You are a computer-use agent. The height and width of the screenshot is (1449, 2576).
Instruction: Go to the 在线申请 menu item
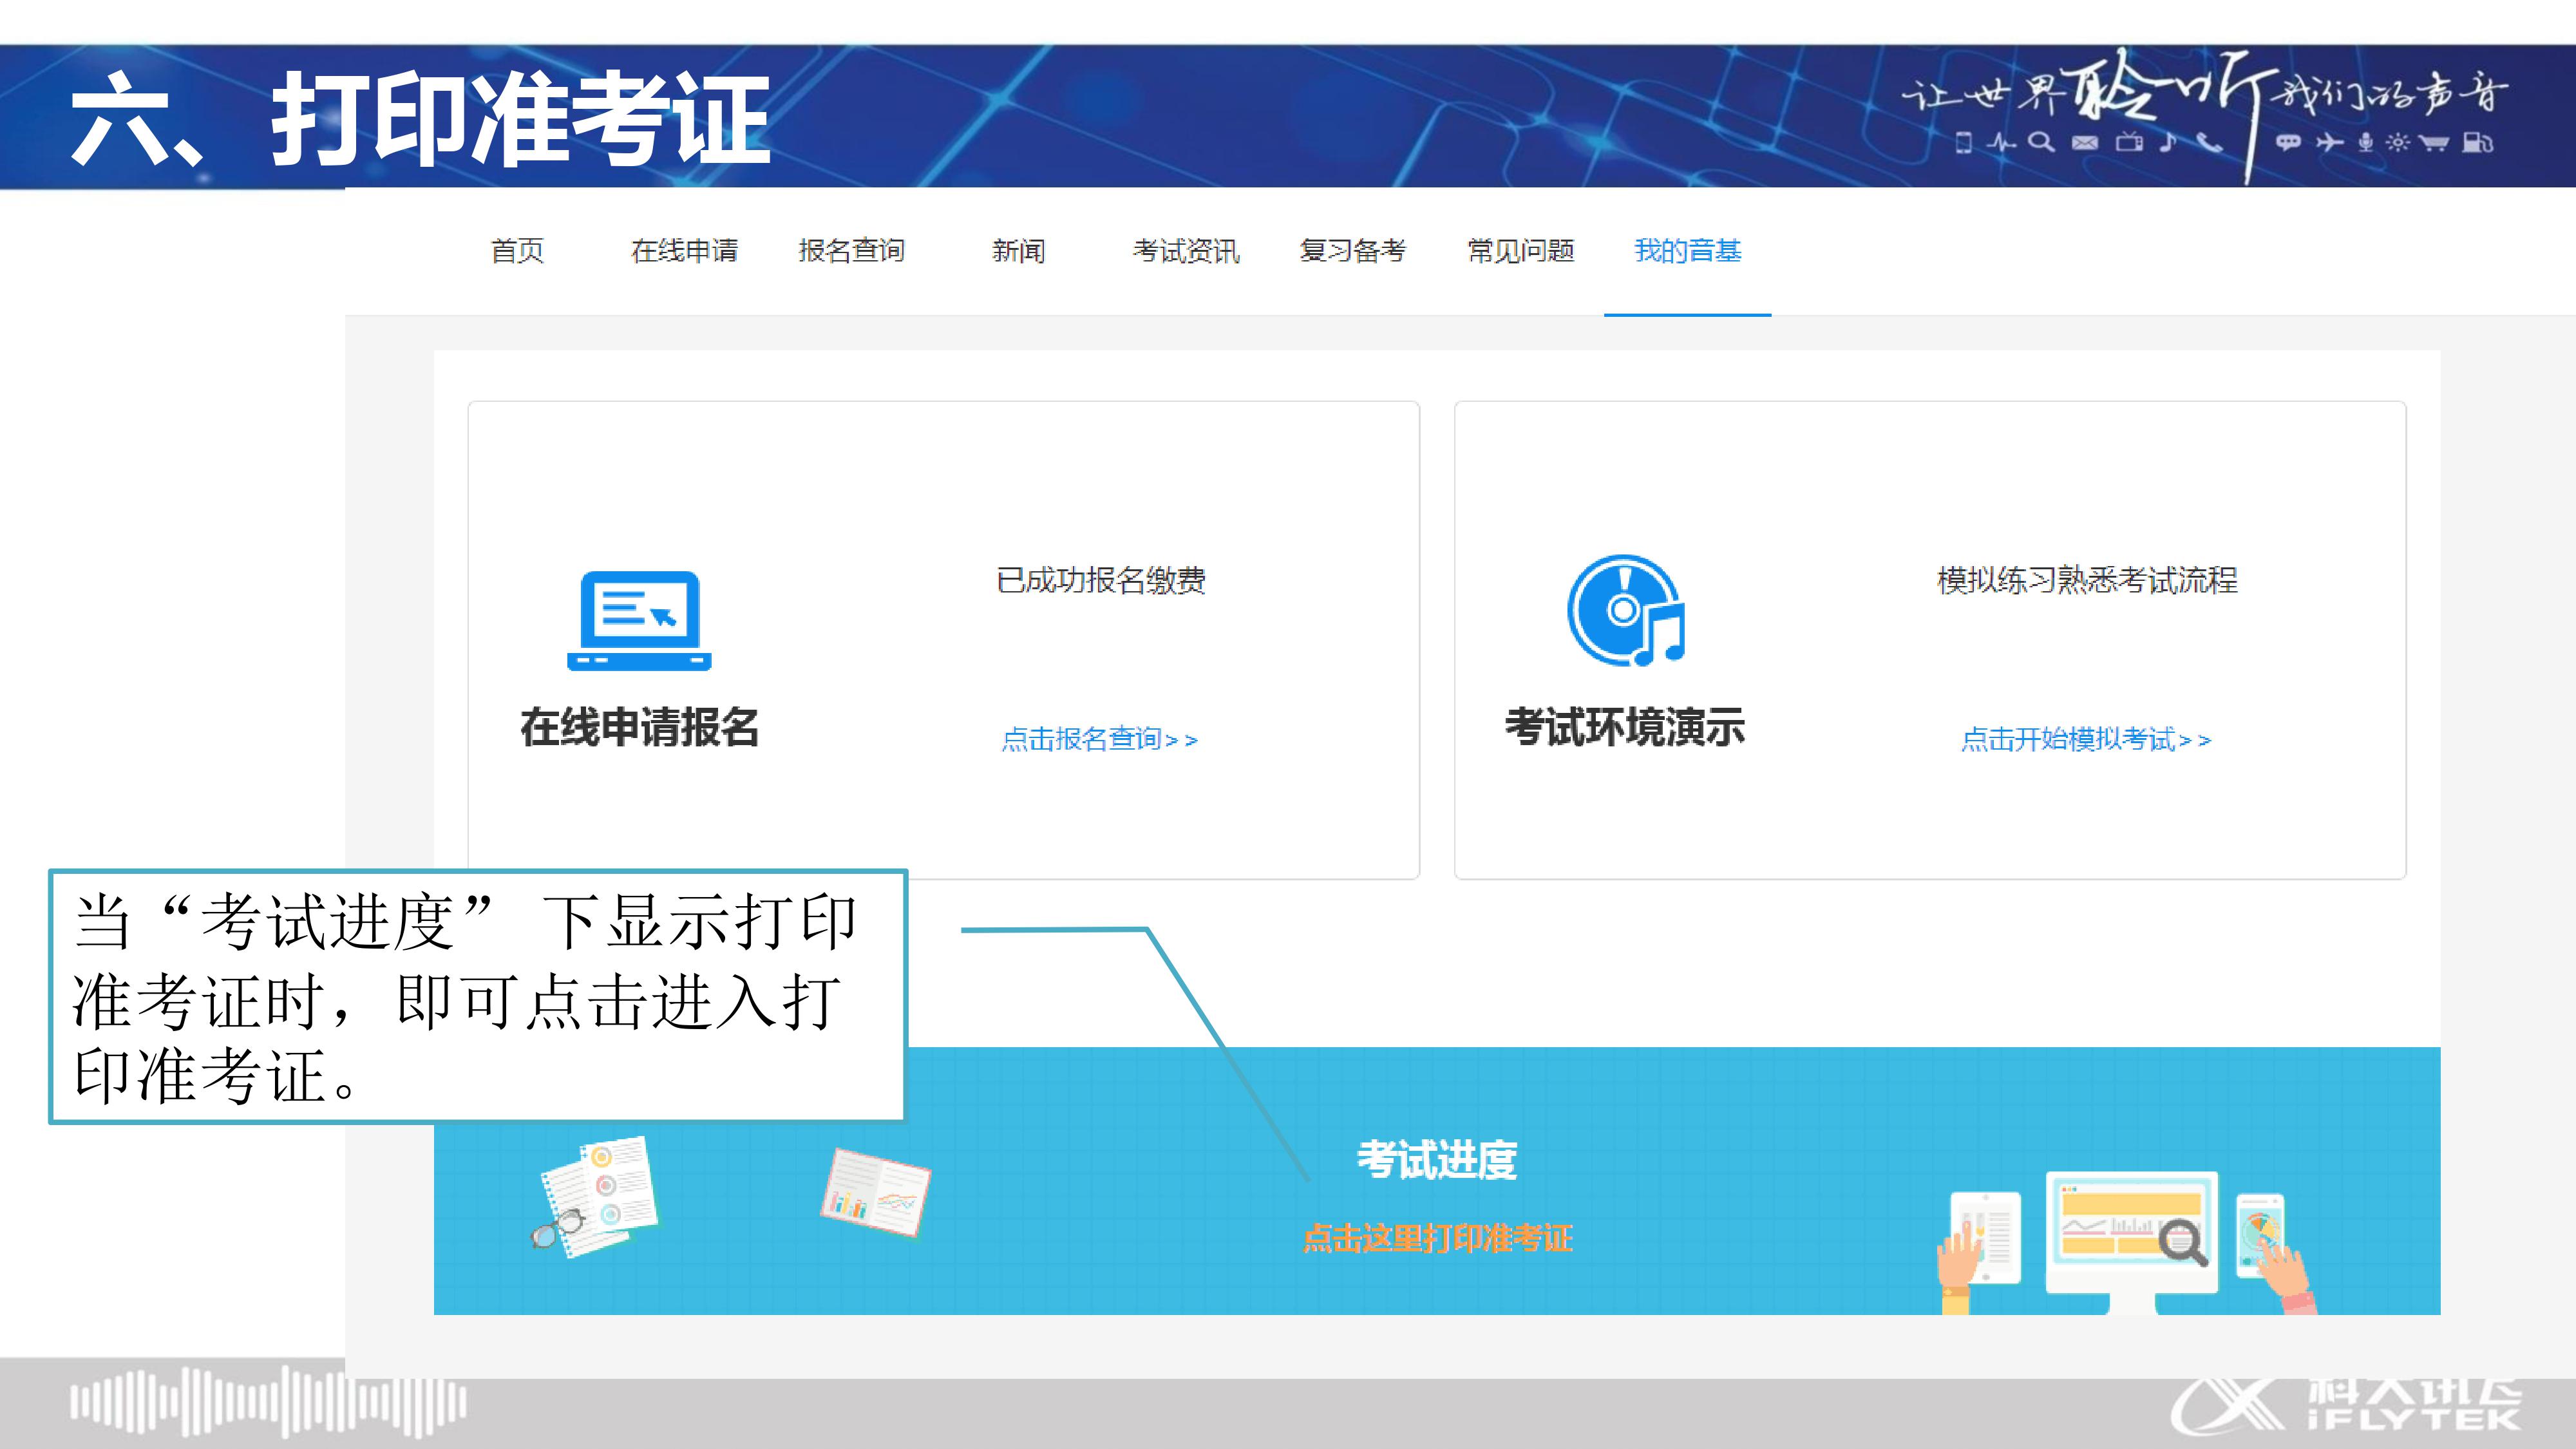point(685,251)
